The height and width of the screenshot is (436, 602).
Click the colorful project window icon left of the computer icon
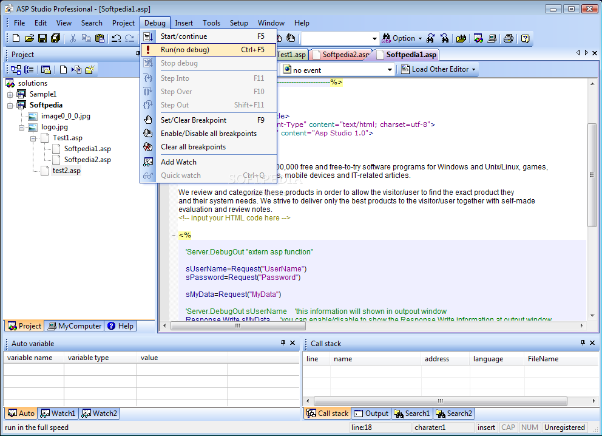478,38
